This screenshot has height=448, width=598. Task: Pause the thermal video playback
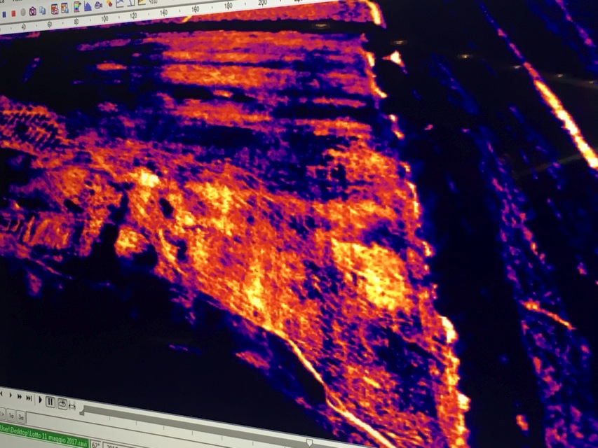point(50,402)
